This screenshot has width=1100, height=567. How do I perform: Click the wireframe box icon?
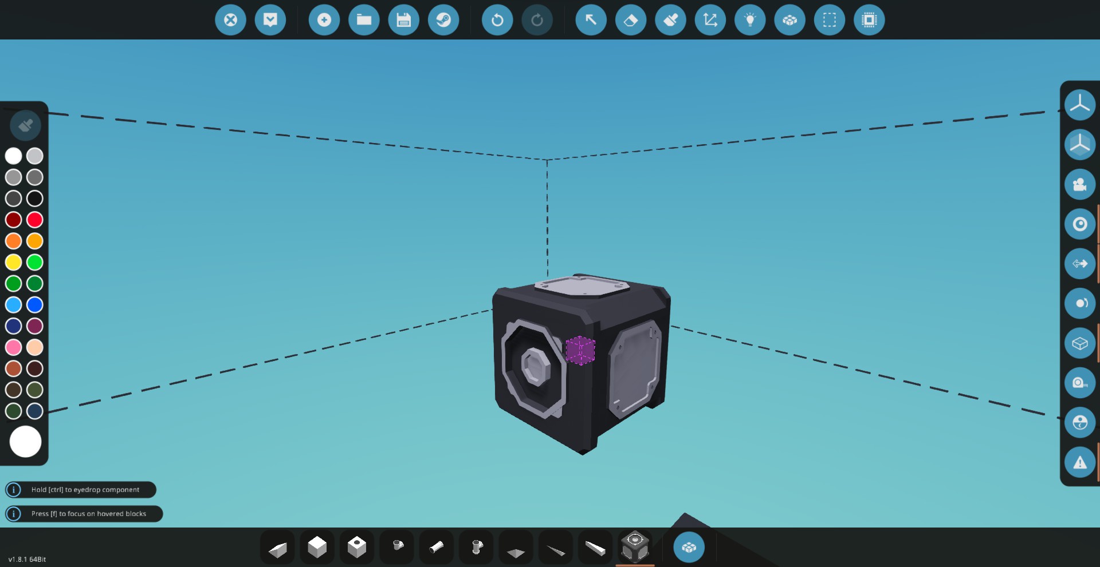(x=1080, y=343)
